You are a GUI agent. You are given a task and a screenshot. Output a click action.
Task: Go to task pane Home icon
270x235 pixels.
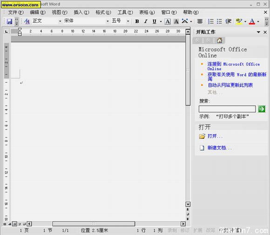pos(219,41)
